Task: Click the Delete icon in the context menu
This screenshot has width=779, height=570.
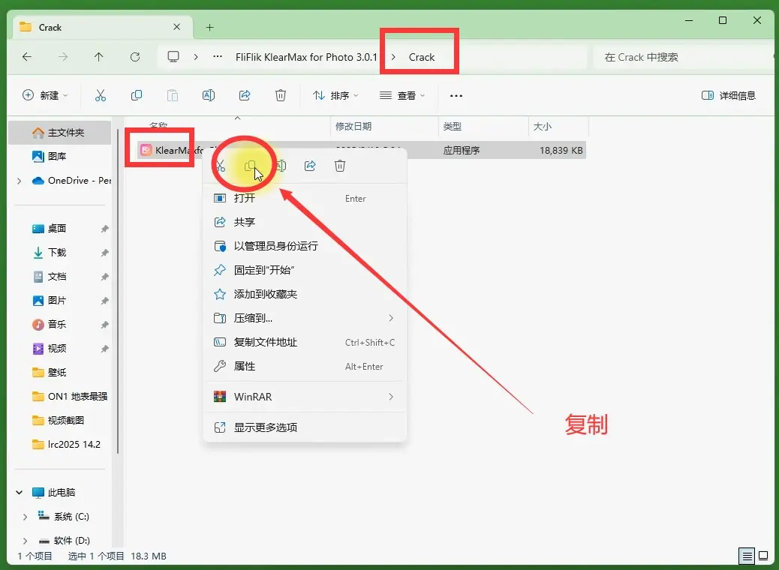Action: click(x=340, y=166)
